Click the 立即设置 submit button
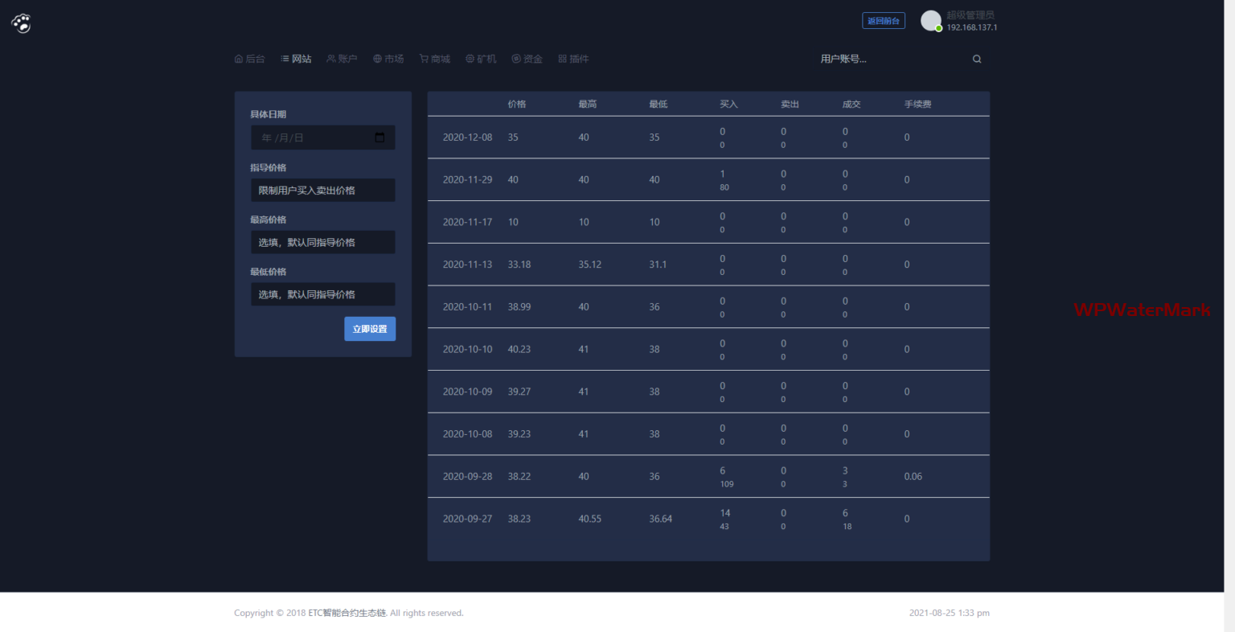Image resolution: width=1235 pixels, height=632 pixels. (x=370, y=329)
